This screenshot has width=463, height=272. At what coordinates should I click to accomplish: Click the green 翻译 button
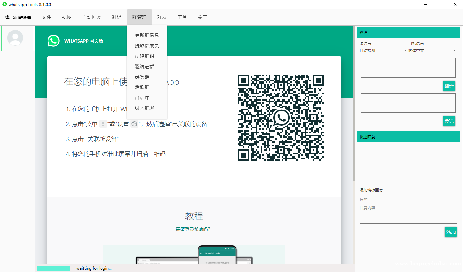449,86
